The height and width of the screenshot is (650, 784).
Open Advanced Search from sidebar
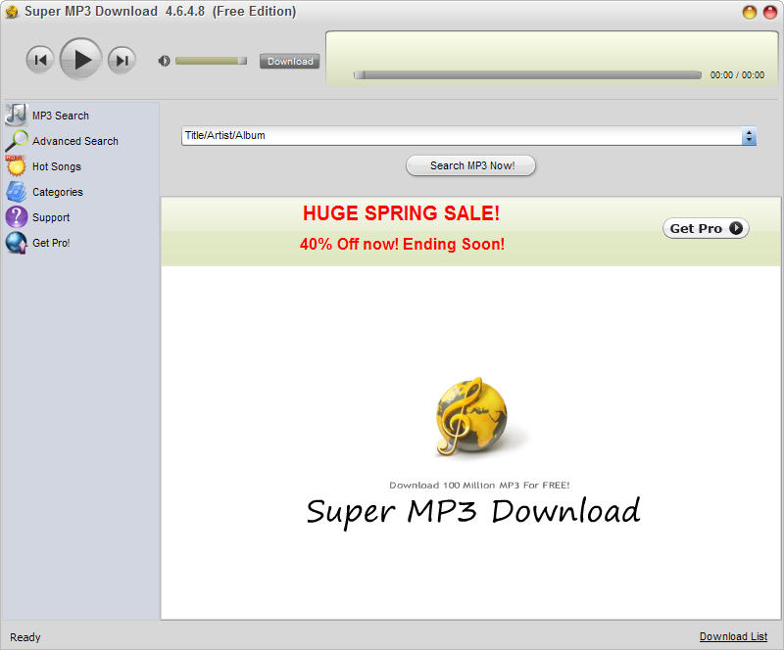[x=75, y=141]
